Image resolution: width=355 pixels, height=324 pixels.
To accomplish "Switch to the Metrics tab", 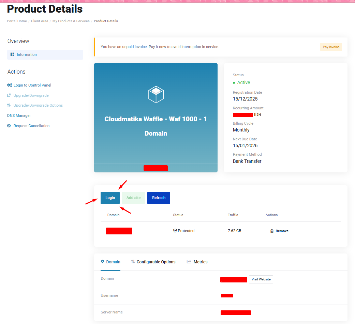I will (197, 262).
